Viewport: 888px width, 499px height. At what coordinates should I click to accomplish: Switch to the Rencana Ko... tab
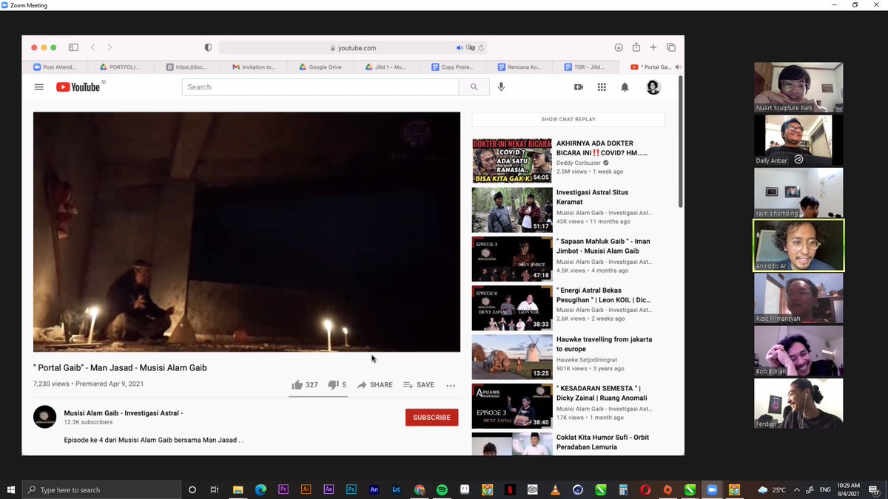pos(519,67)
